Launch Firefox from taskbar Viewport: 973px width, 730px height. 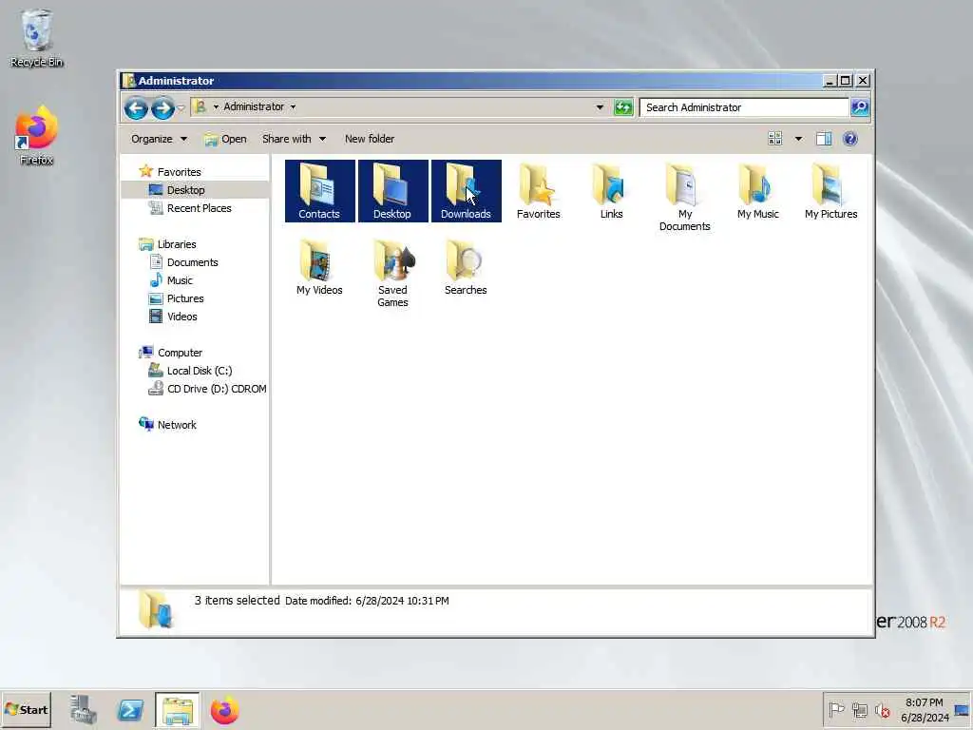[224, 710]
